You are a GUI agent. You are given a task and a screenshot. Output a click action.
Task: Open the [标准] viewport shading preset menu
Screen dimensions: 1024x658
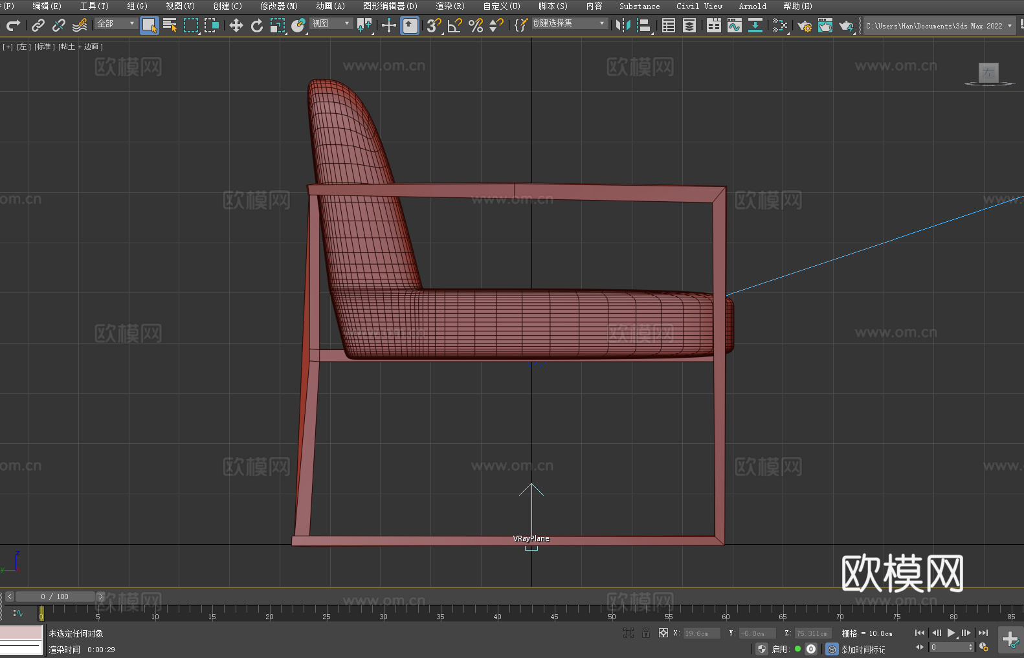(x=45, y=47)
